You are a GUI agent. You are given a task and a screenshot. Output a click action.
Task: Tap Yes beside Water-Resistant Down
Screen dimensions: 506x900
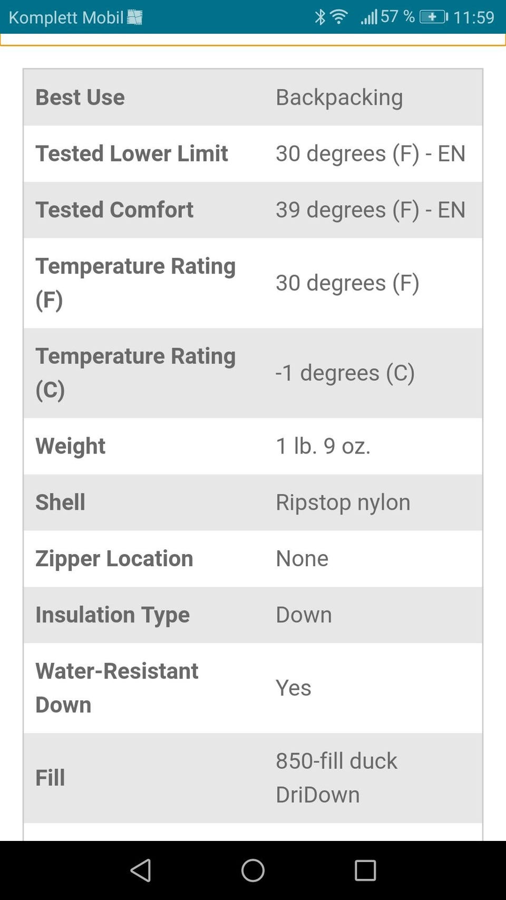coord(293,688)
